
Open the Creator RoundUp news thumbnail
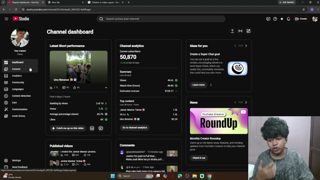click(x=219, y=121)
